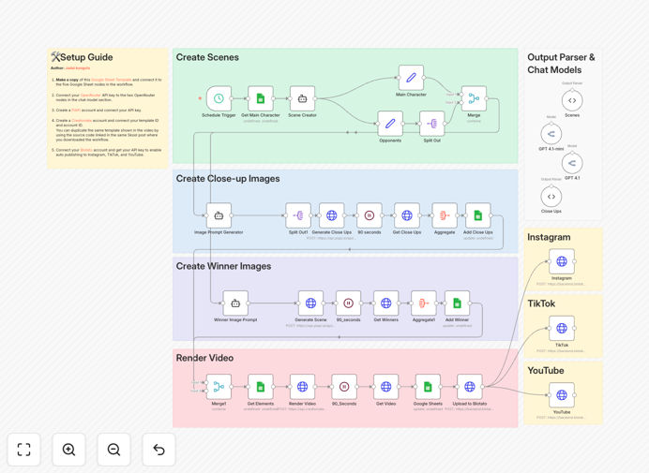Click the author name link
Viewport: 649px width, 473px height.
(78, 68)
